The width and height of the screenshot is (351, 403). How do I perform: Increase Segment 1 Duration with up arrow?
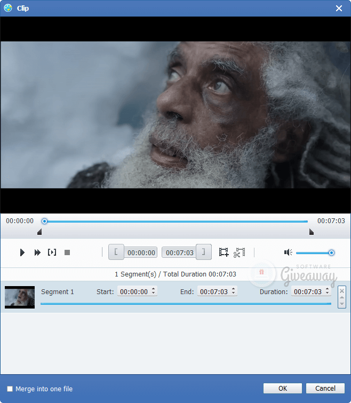tap(327, 290)
